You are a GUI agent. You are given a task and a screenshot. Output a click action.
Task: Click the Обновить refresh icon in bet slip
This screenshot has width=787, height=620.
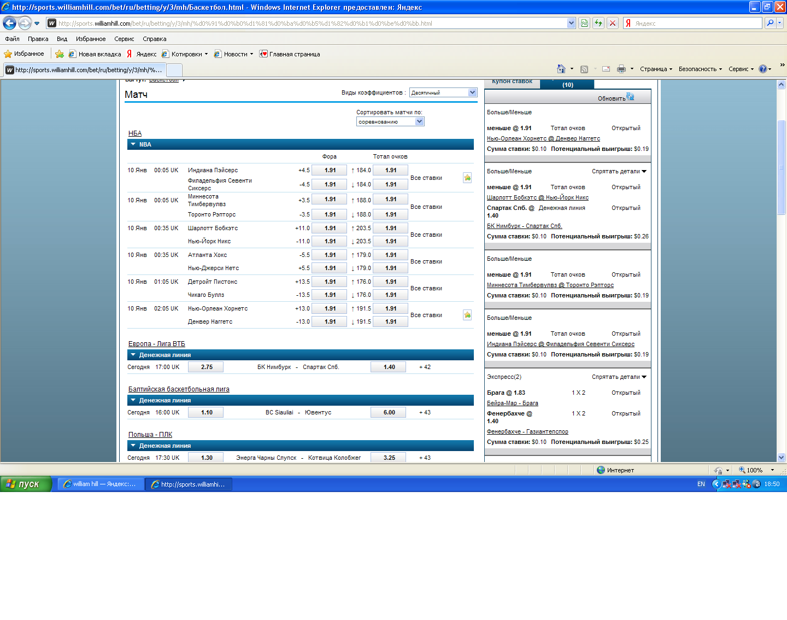pos(630,97)
